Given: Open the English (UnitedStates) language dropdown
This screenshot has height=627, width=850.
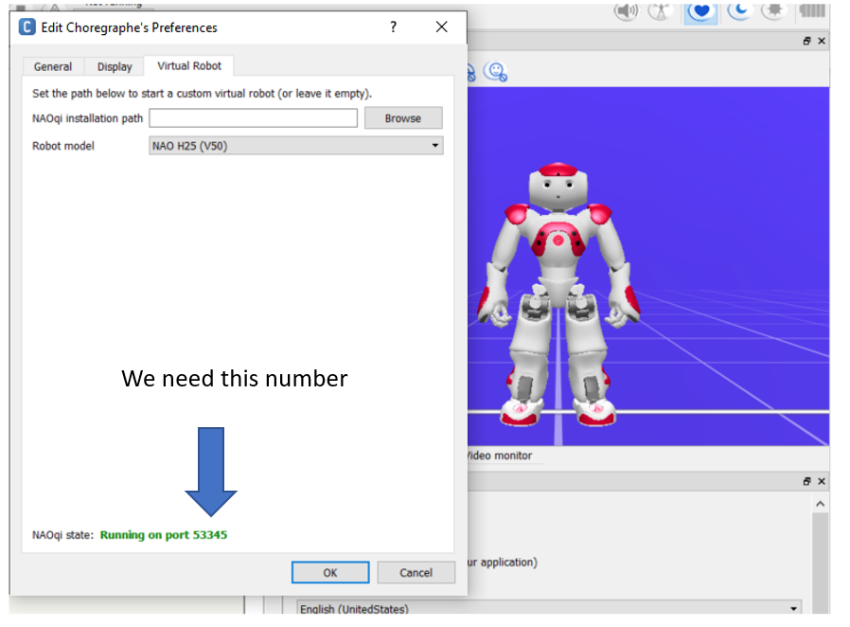Looking at the screenshot, I should (549, 608).
